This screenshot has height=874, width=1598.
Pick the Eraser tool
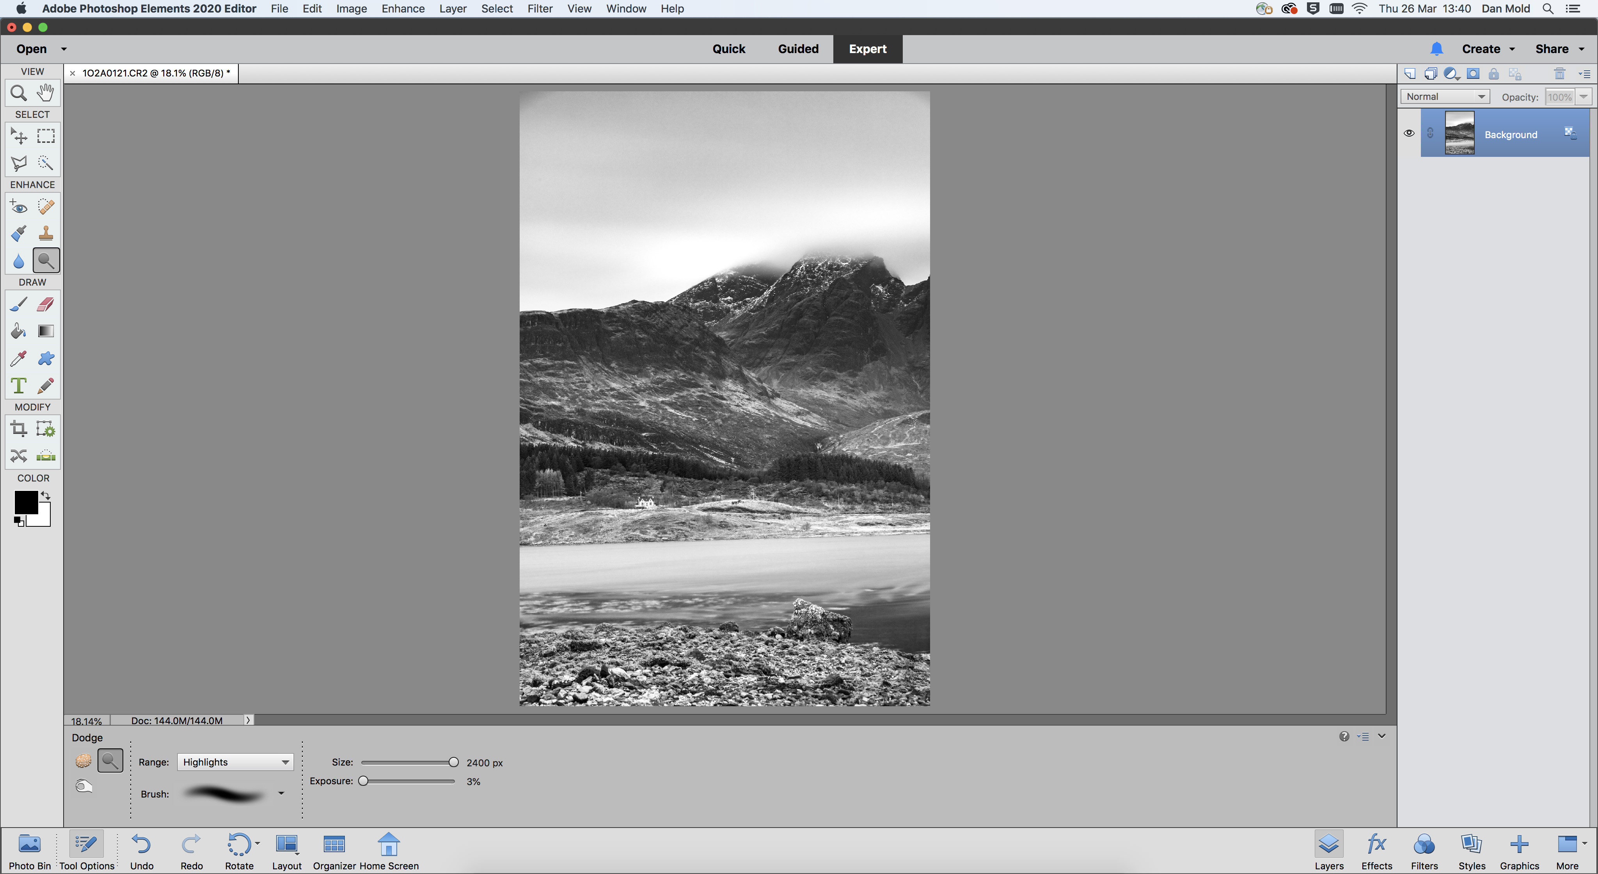(46, 304)
